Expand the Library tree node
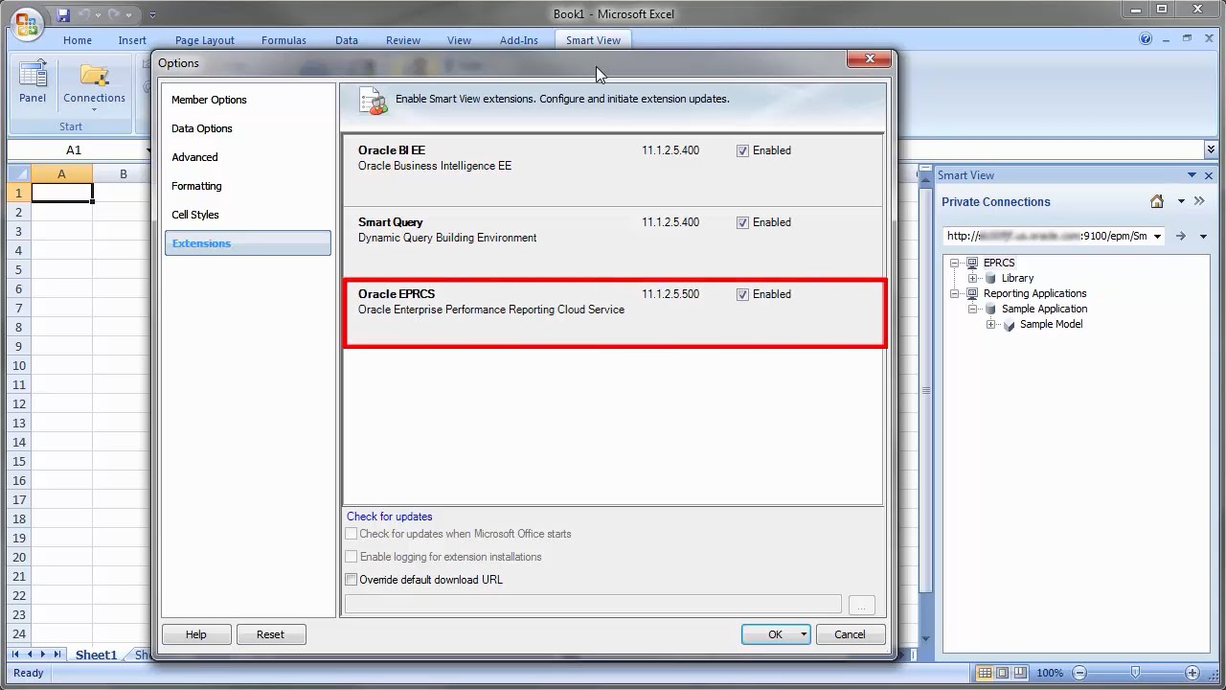Screen dimensions: 1226x690 (973, 278)
